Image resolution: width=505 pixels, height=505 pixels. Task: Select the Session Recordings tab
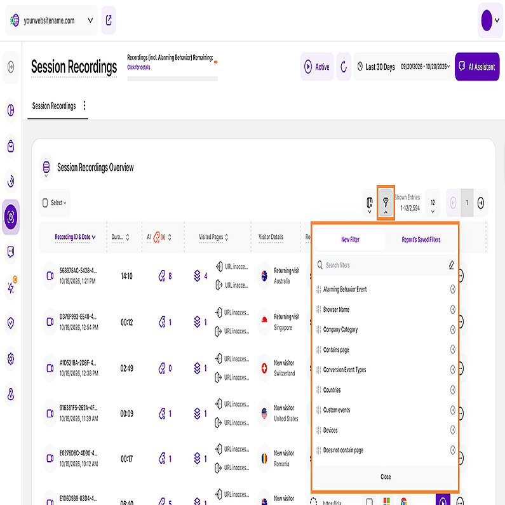pos(54,106)
